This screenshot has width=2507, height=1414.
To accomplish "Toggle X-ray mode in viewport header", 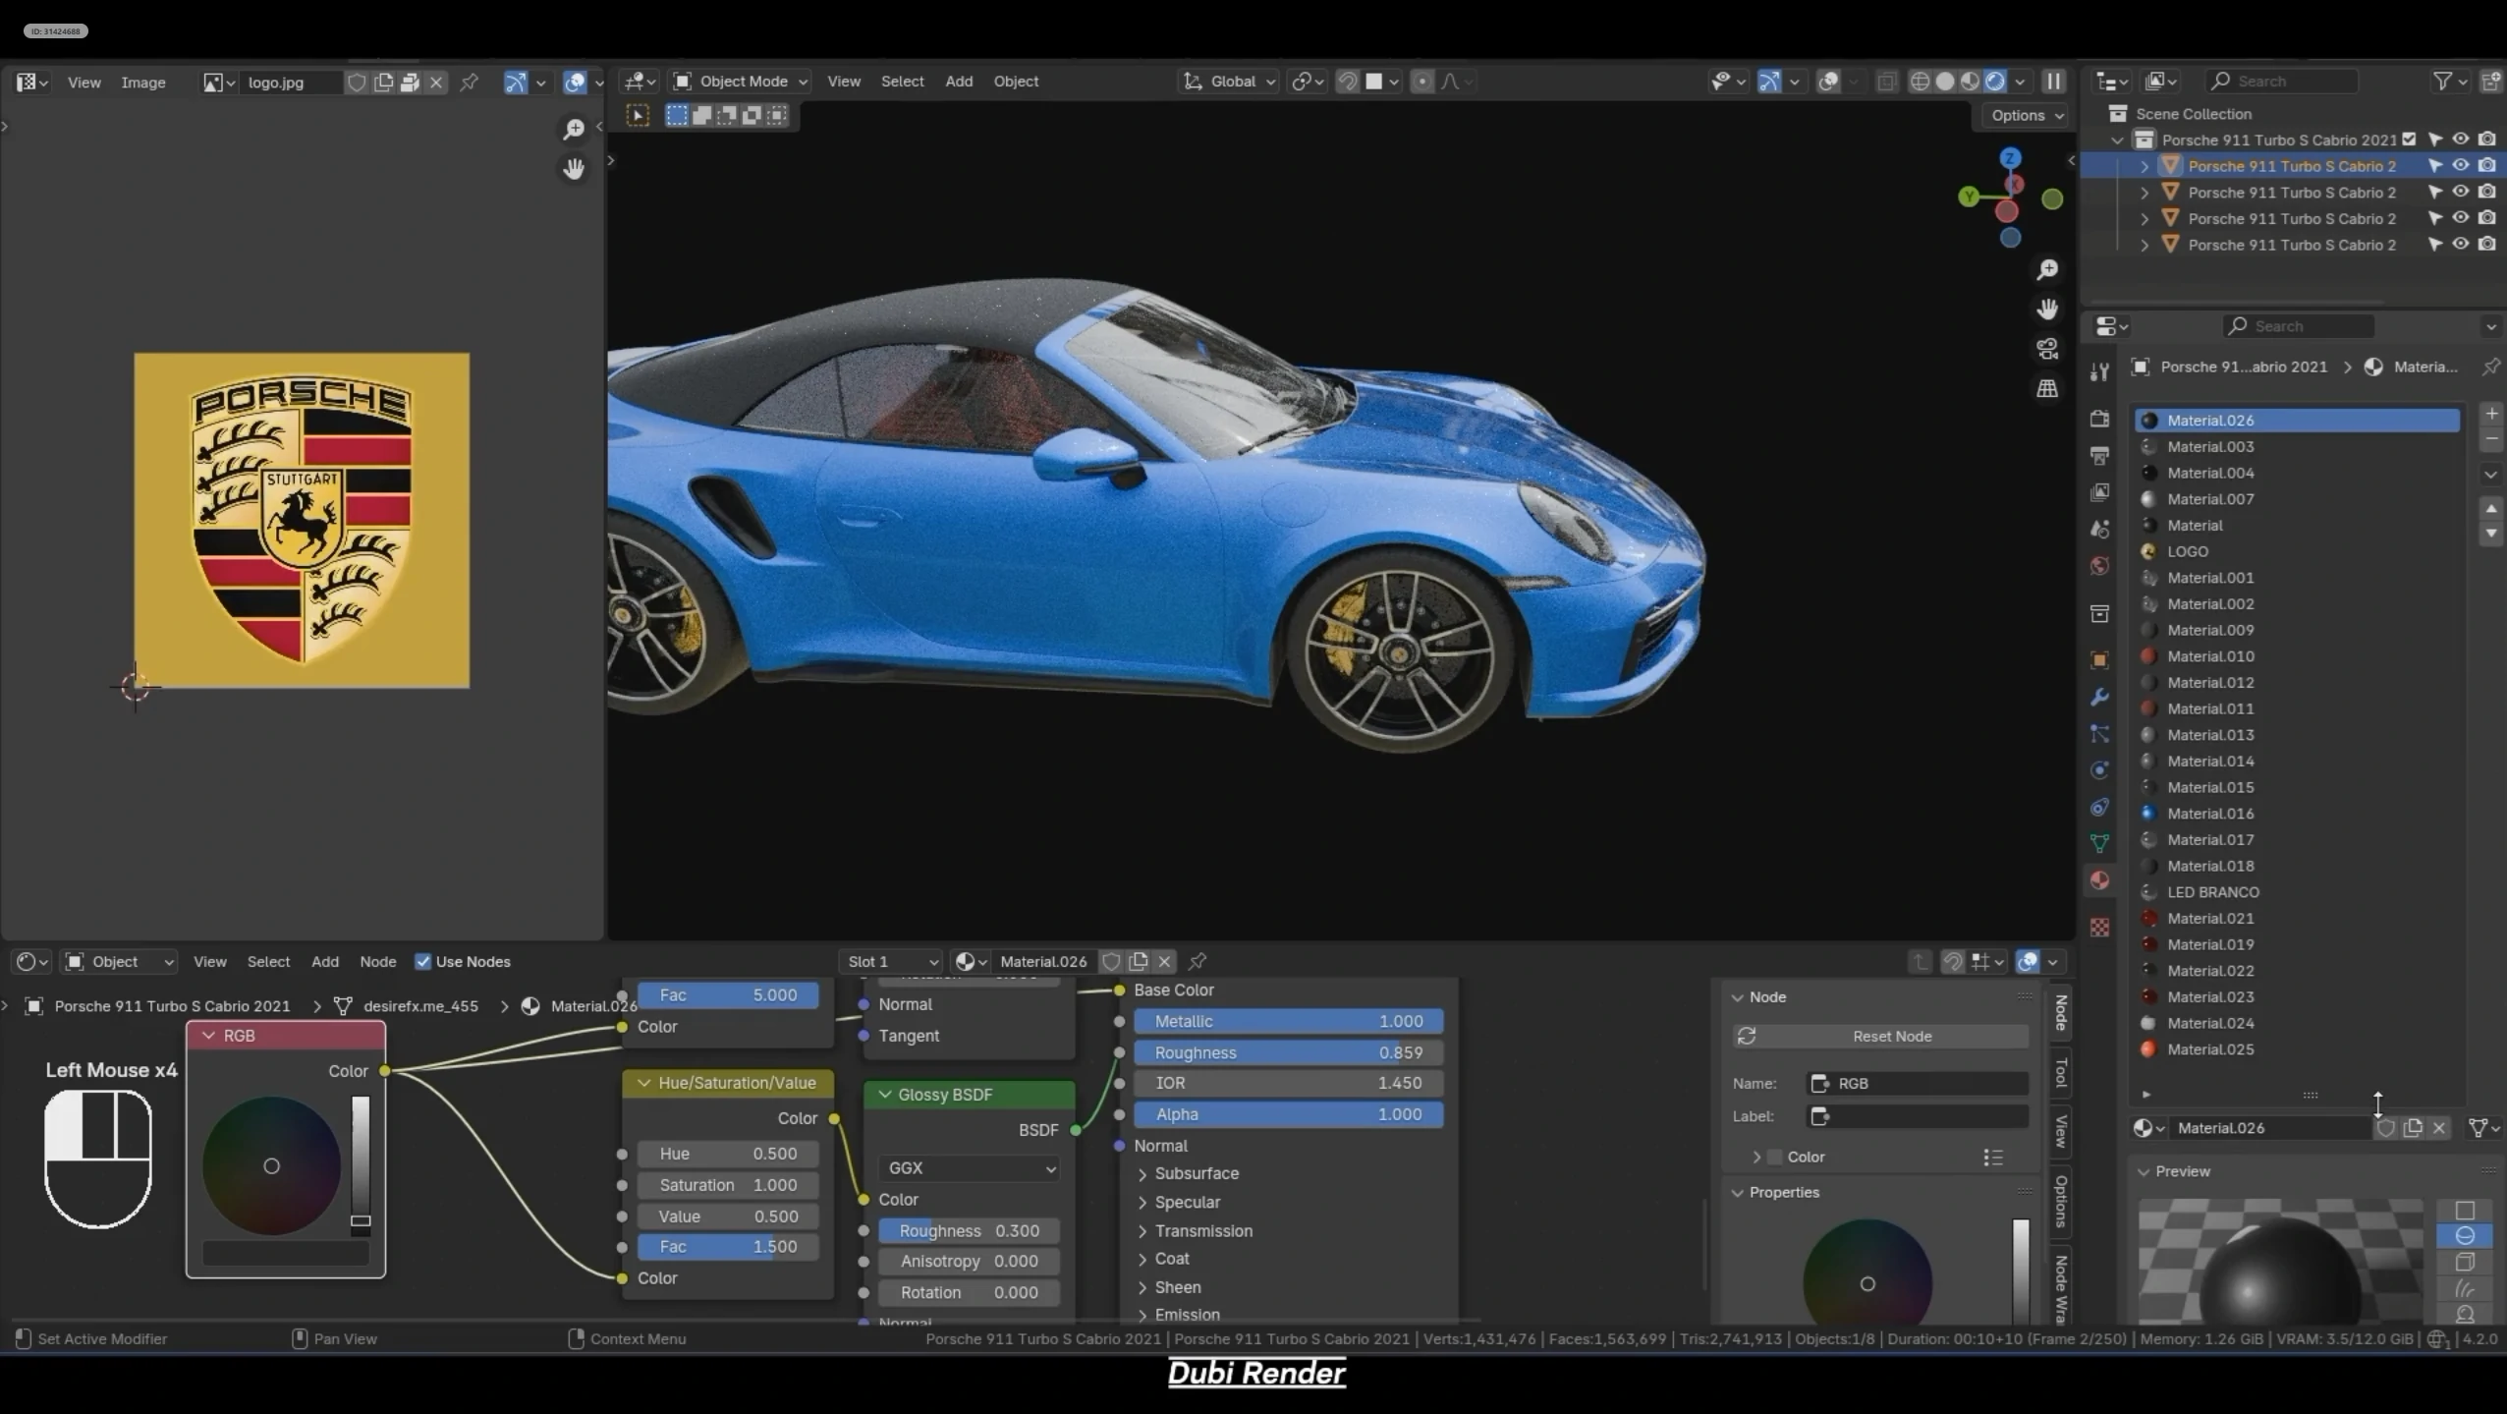I will click(1886, 82).
